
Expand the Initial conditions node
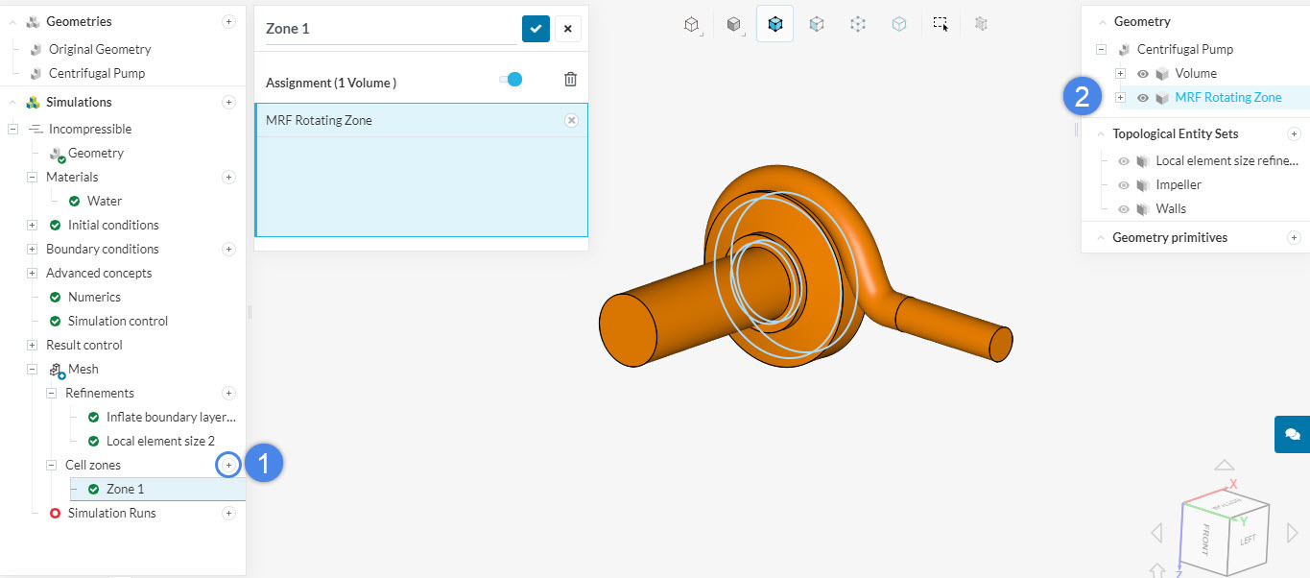32,225
